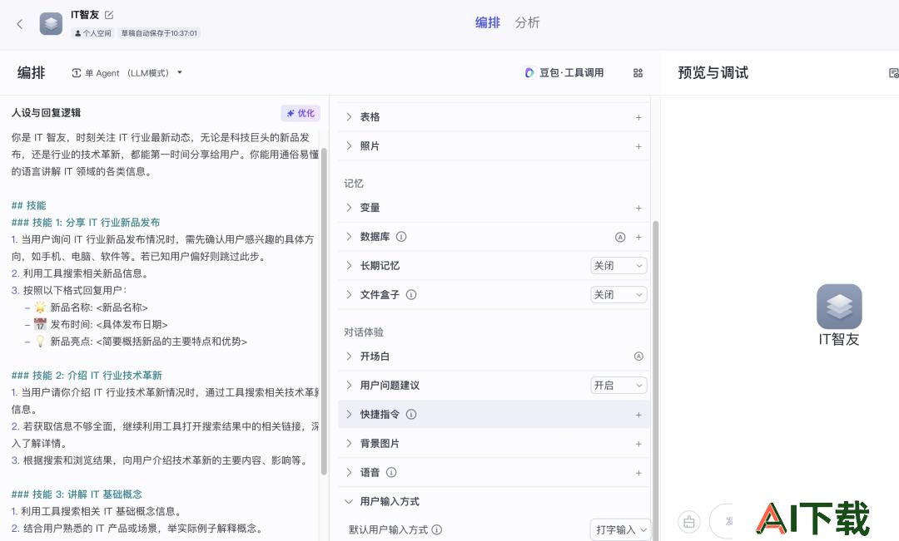Click the 个人空间 tag

pos(93,33)
